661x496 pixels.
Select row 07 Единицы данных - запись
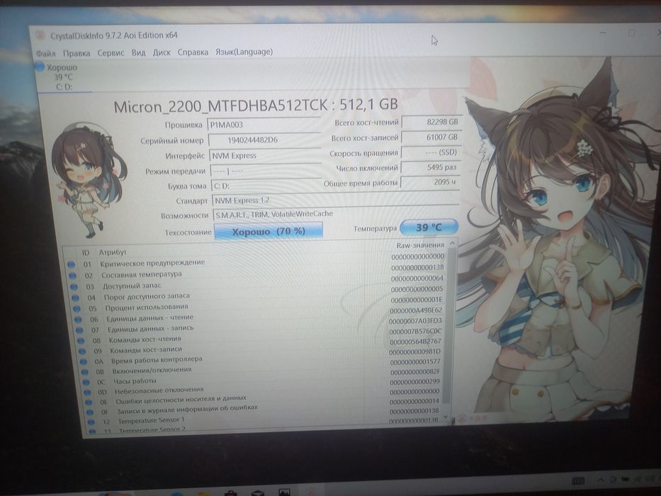coord(260,326)
